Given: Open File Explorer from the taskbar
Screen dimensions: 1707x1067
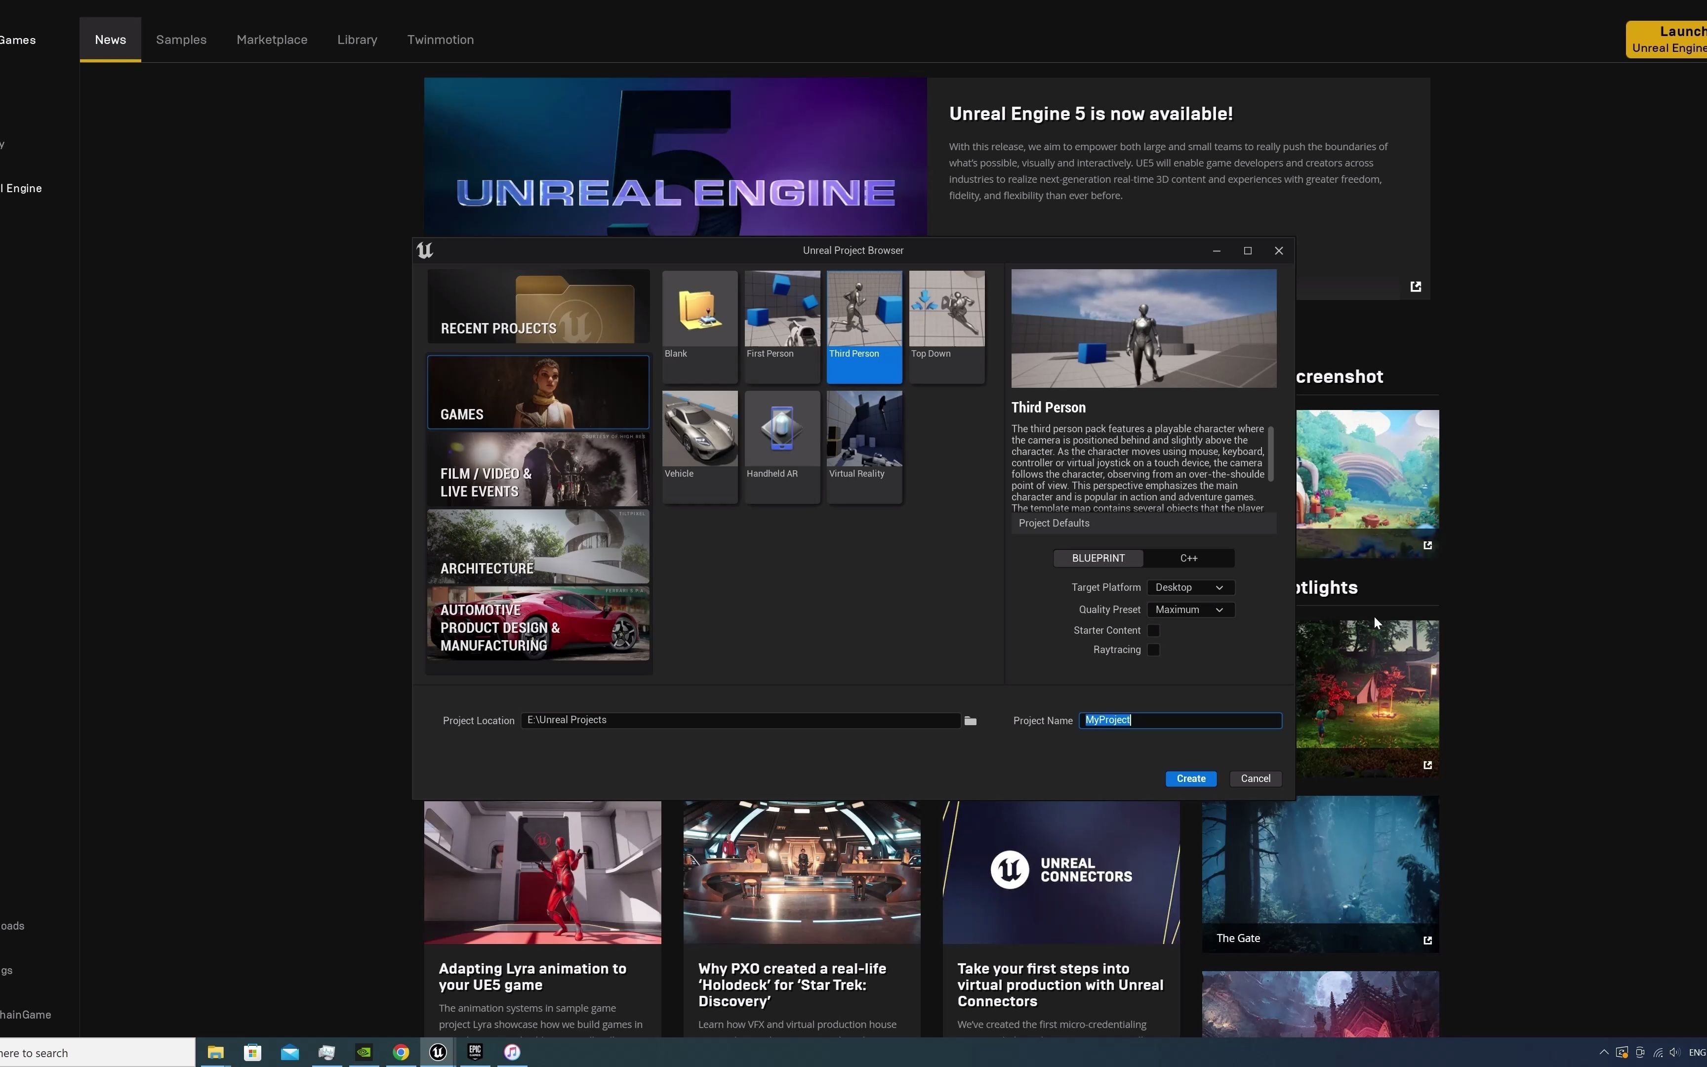Looking at the screenshot, I should (x=216, y=1052).
